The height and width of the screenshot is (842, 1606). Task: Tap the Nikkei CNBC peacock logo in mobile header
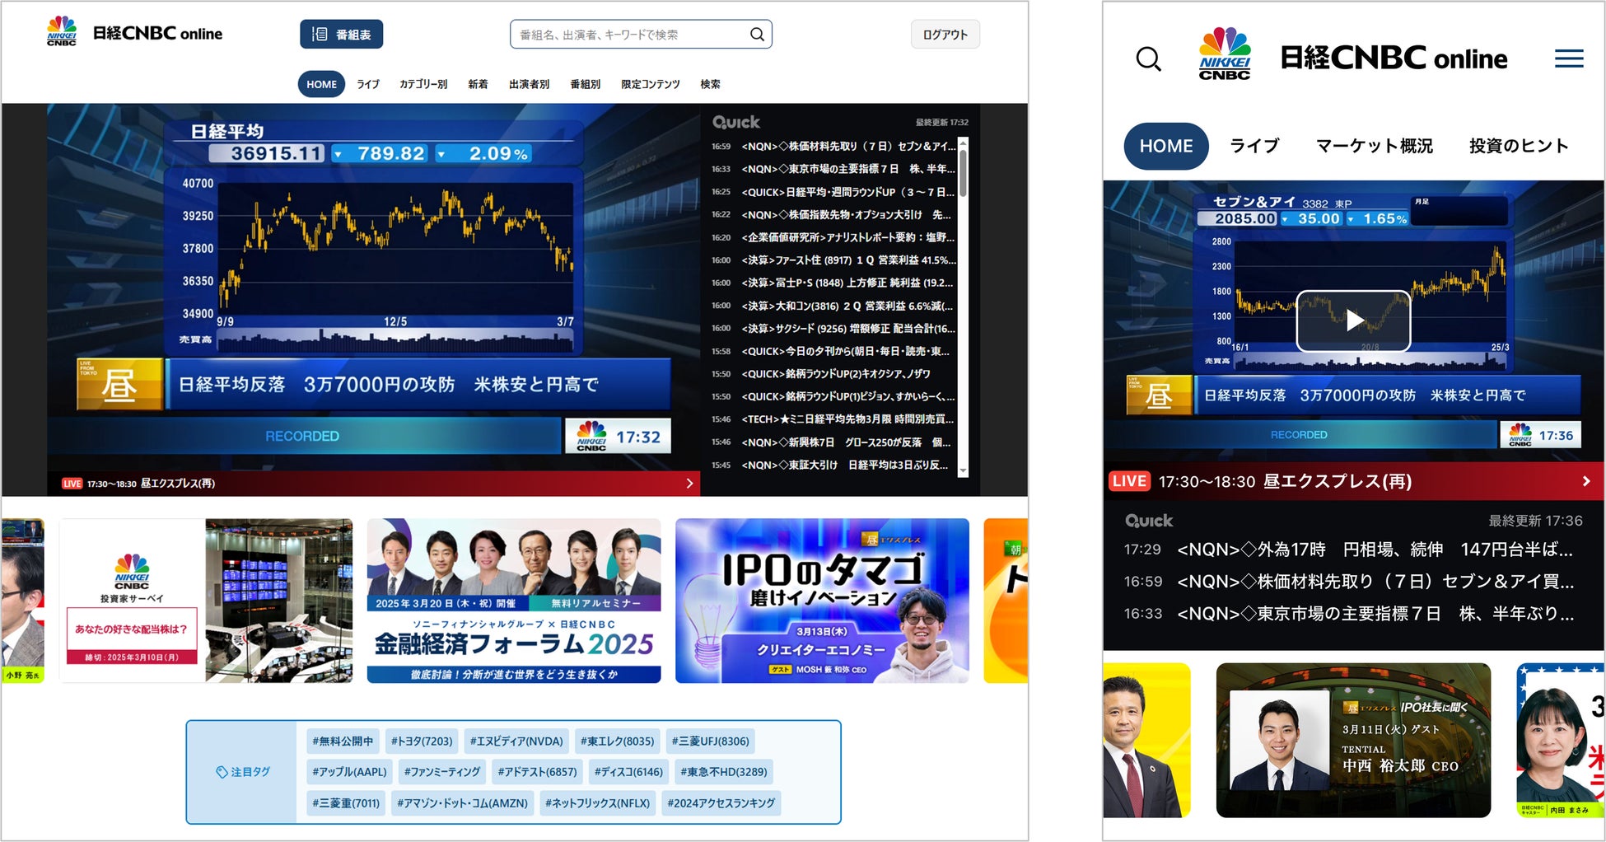pos(1225,54)
